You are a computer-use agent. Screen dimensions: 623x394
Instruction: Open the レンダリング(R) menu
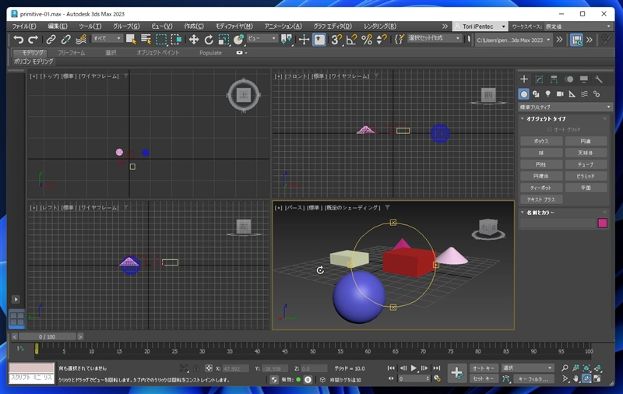[380, 26]
